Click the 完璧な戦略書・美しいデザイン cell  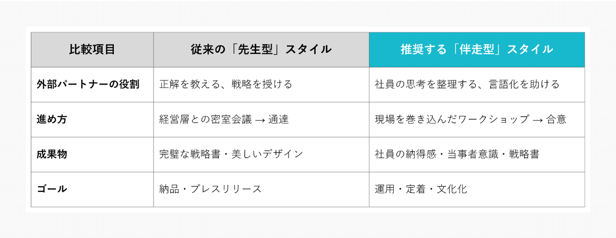pos(231,154)
